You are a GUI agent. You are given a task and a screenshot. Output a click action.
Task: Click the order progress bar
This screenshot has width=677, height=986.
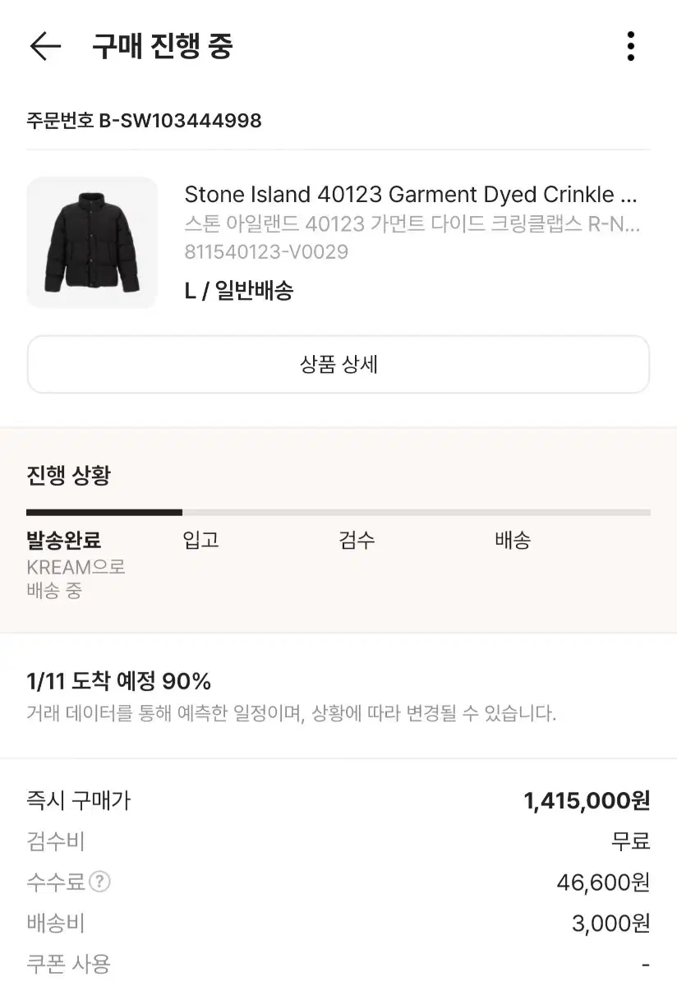pos(338,512)
